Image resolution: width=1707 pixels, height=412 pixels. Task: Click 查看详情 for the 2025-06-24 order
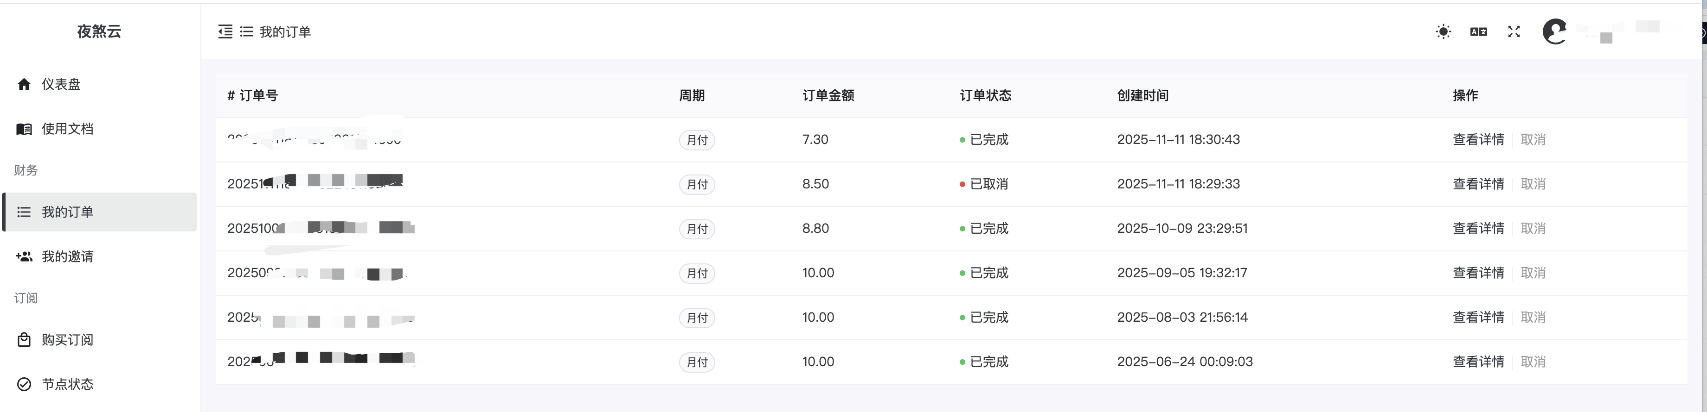click(x=1478, y=362)
